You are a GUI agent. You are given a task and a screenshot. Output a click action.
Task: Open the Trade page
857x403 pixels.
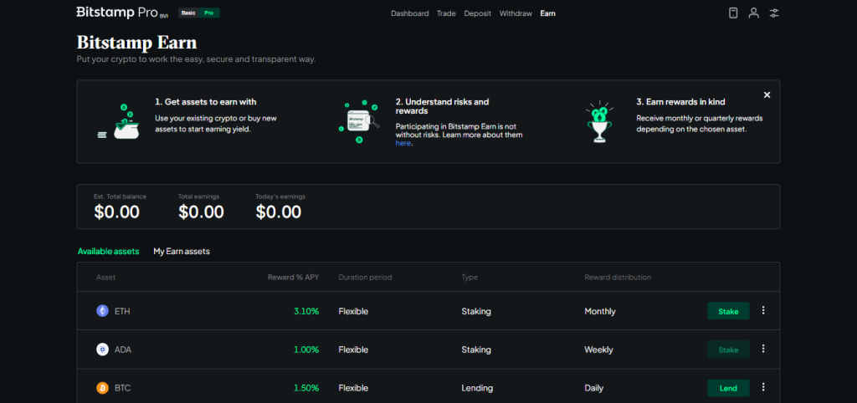pos(446,13)
